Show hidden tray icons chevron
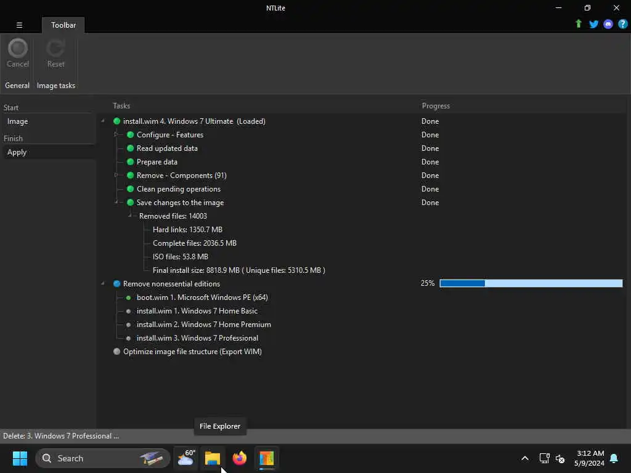This screenshot has height=473, width=631. (x=525, y=458)
